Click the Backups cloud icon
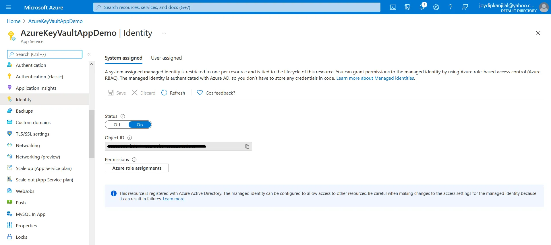 pos(9,111)
